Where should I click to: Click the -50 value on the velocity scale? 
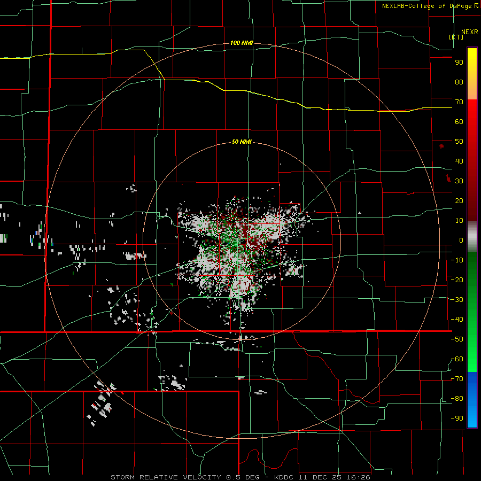457,339
